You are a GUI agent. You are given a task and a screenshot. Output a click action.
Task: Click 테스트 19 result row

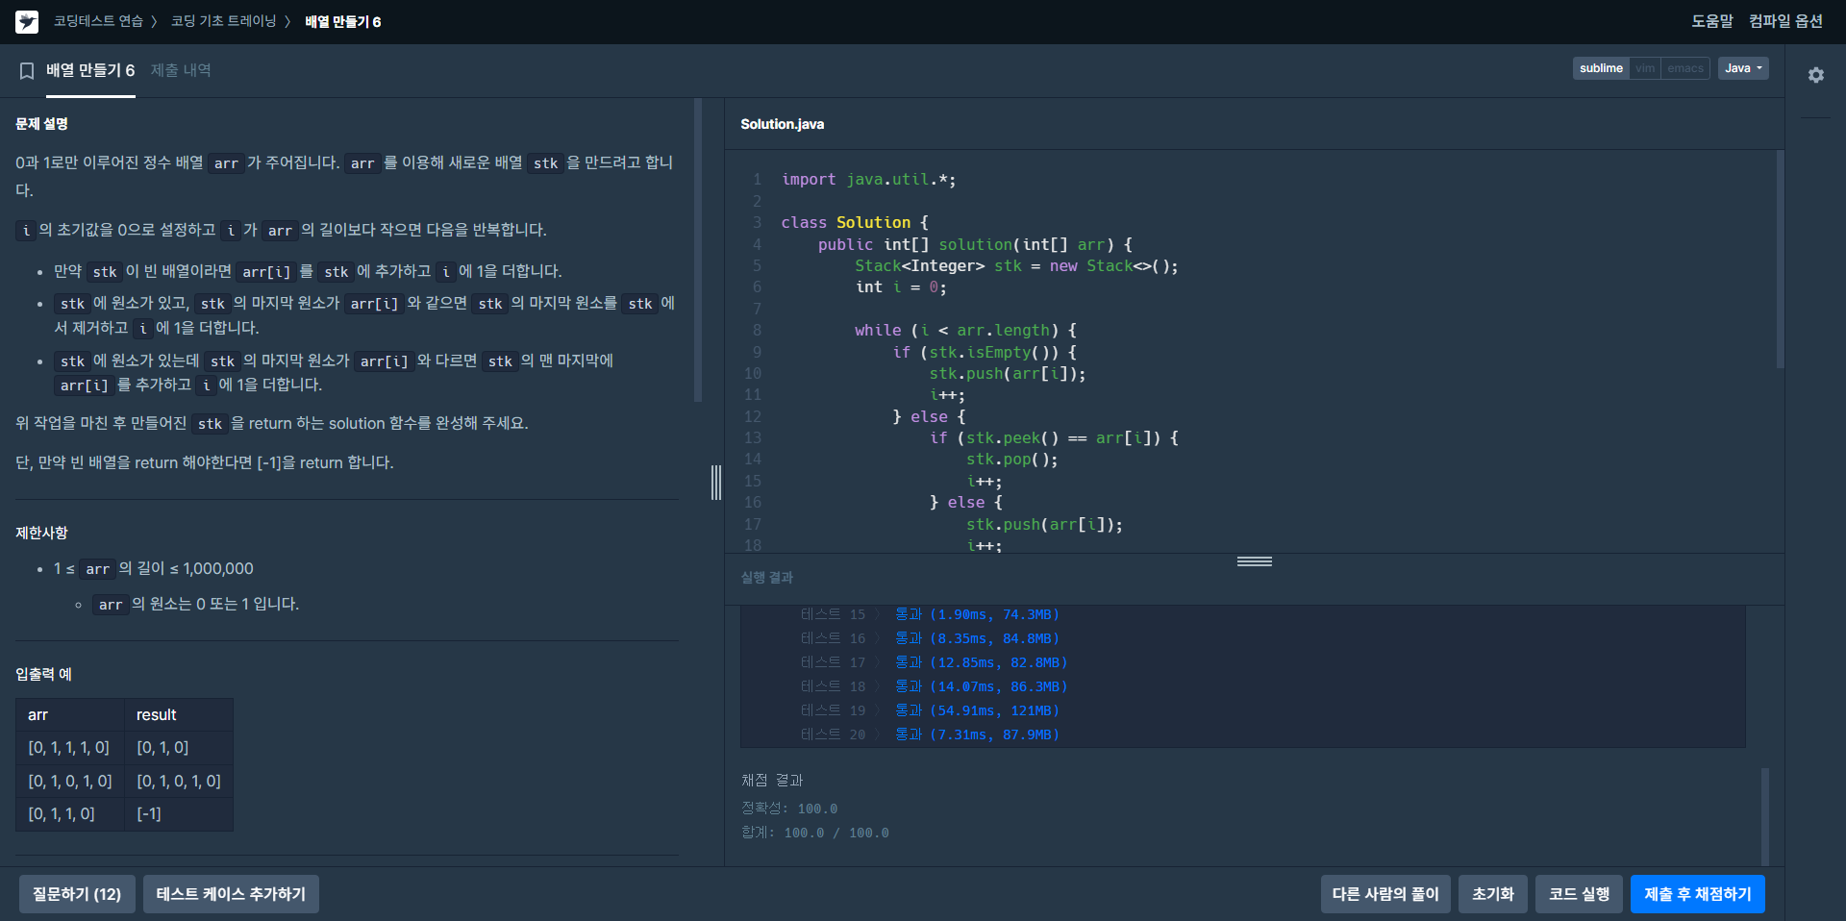(x=930, y=710)
